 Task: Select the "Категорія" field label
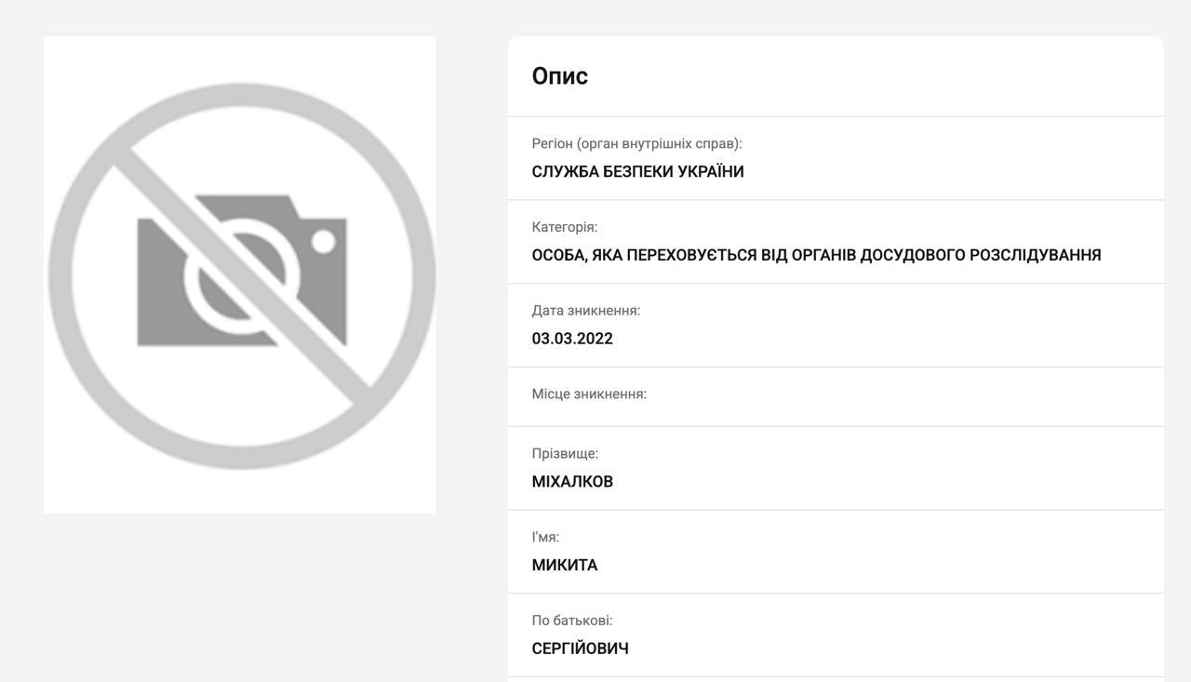(564, 227)
